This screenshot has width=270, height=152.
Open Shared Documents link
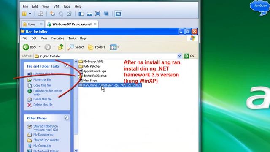(46, 140)
